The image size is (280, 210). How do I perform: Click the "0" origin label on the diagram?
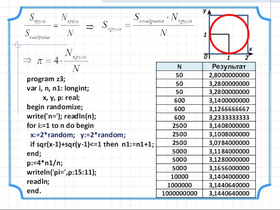pos(205,57)
